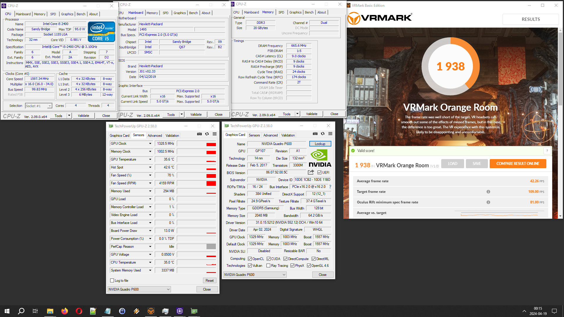Click the info icon beside Oculus Rift minimum spec
The image size is (564, 317).
pyautogui.click(x=488, y=202)
